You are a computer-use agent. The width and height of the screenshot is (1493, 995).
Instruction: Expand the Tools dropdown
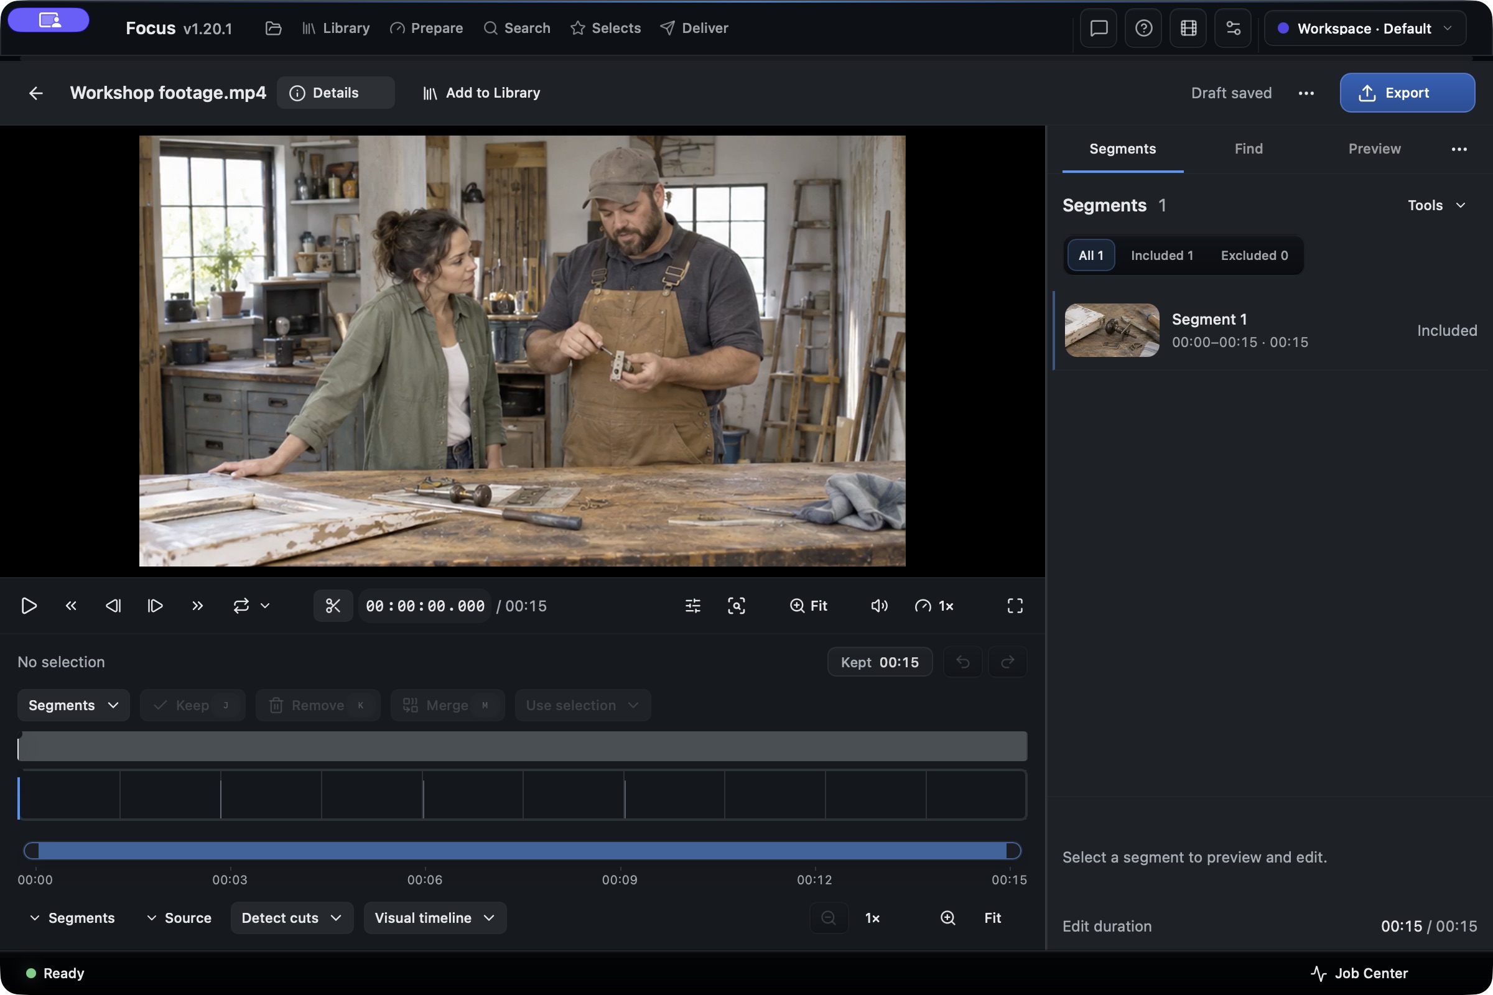(x=1436, y=205)
